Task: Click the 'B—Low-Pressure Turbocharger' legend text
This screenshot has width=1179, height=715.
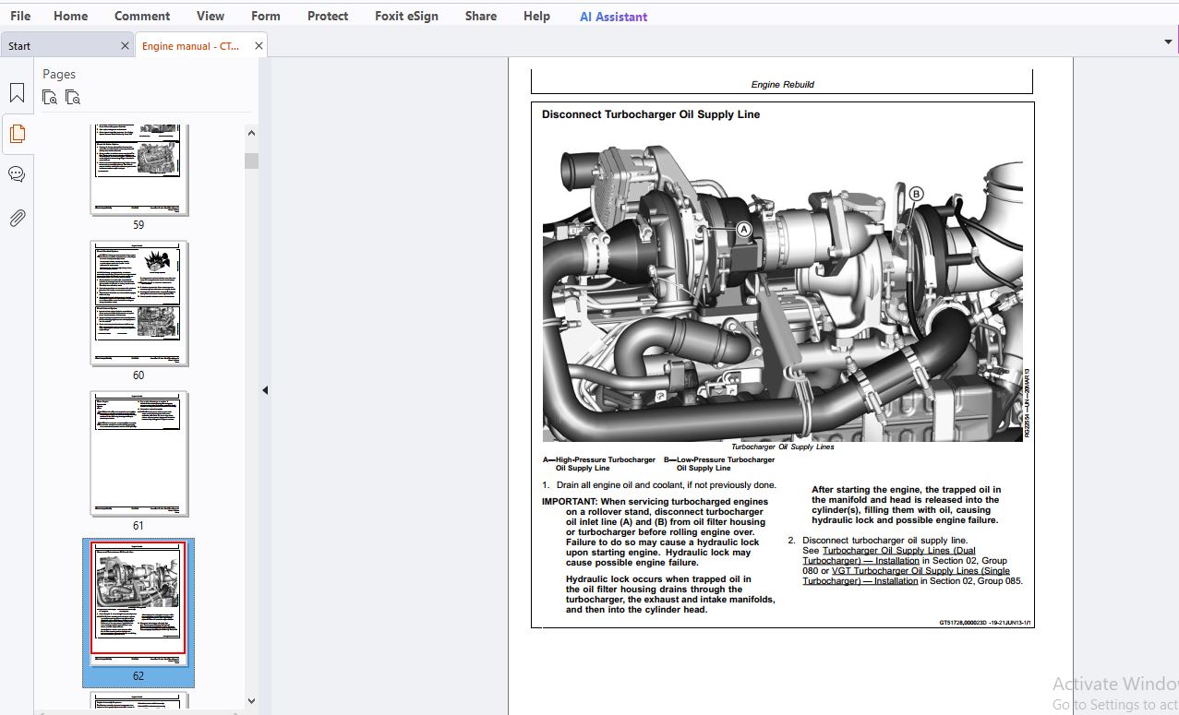Action: click(719, 463)
